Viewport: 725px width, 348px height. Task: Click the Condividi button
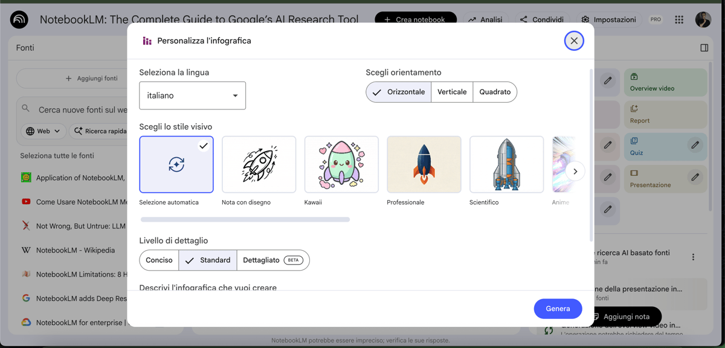[541, 19]
